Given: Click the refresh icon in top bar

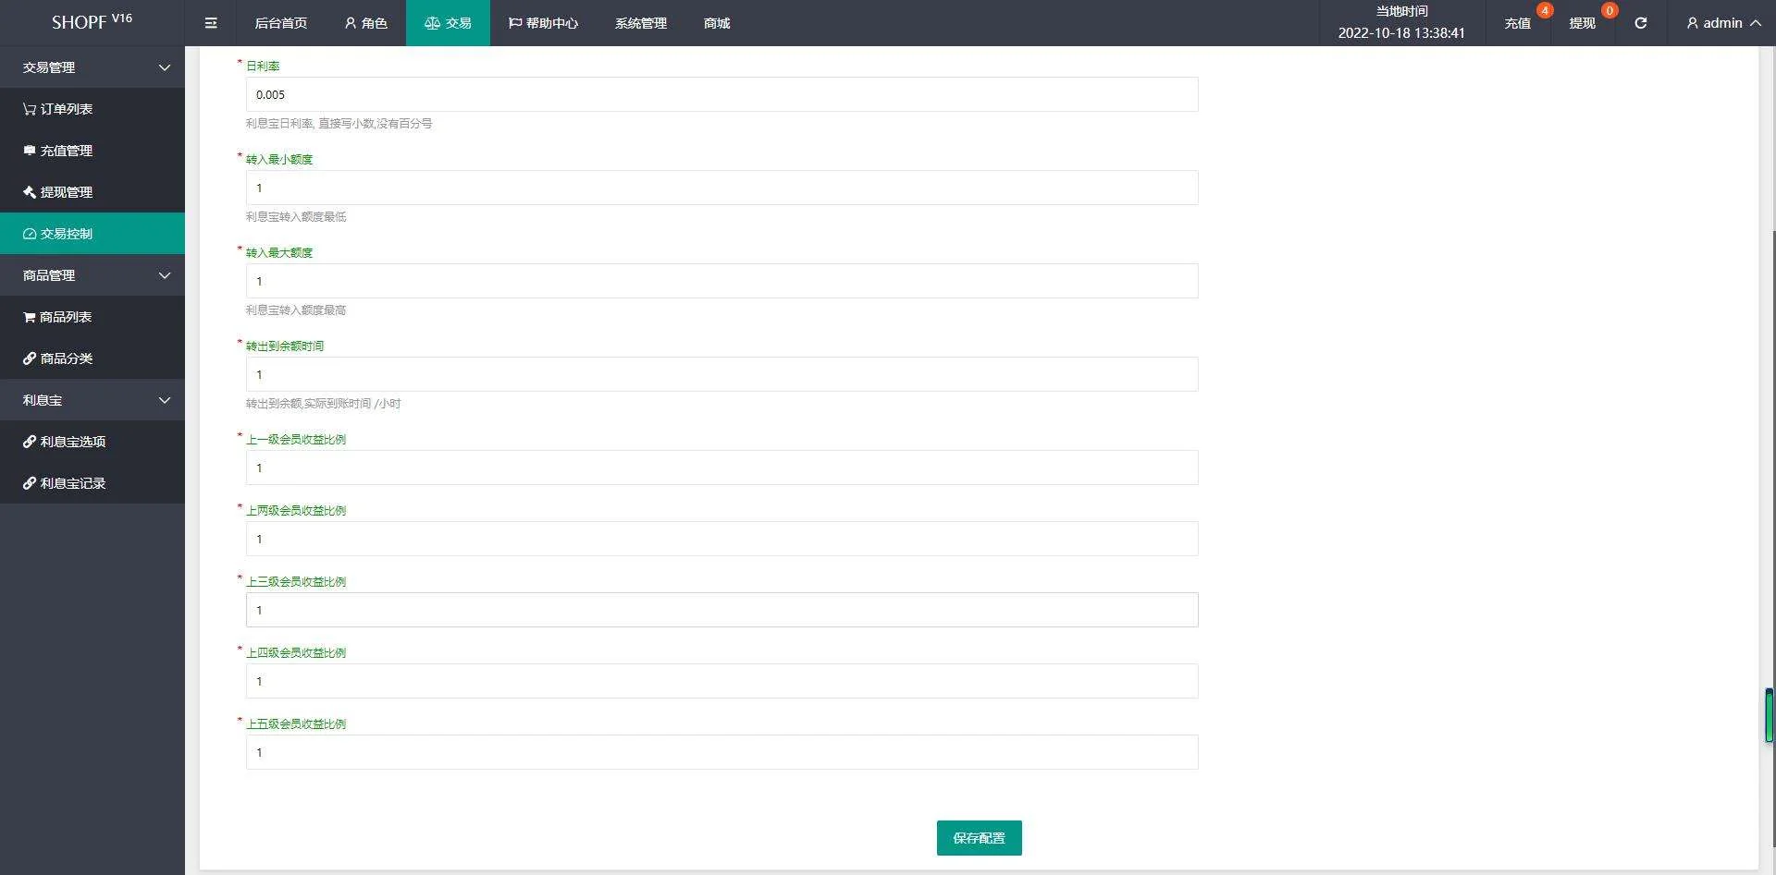Looking at the screenshot, I should click(x=1640, y=23).
